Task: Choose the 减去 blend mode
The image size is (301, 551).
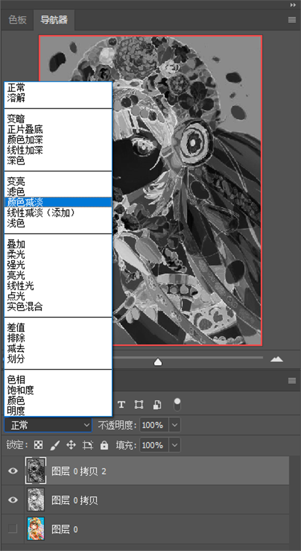Action: [x=58, y=348]
